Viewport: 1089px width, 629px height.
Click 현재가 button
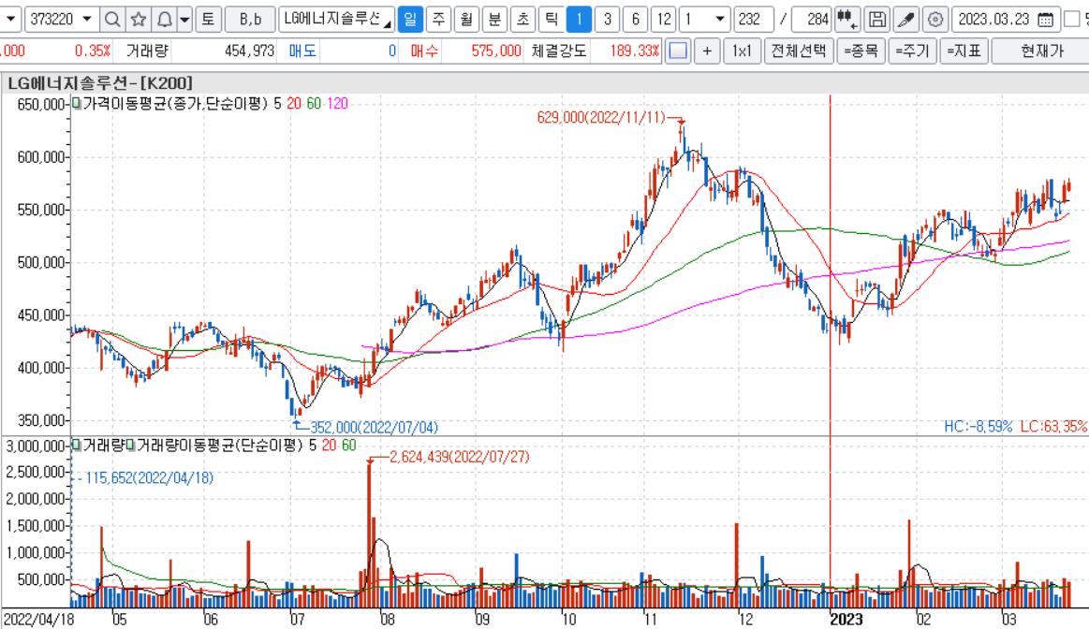pyautogui.click(x=1041, y=51)
